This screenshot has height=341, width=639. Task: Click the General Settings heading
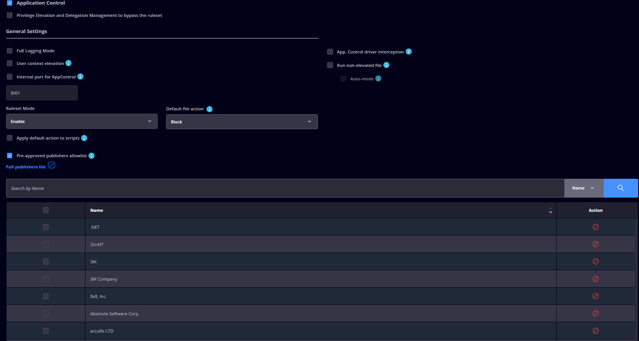[27, 31]
